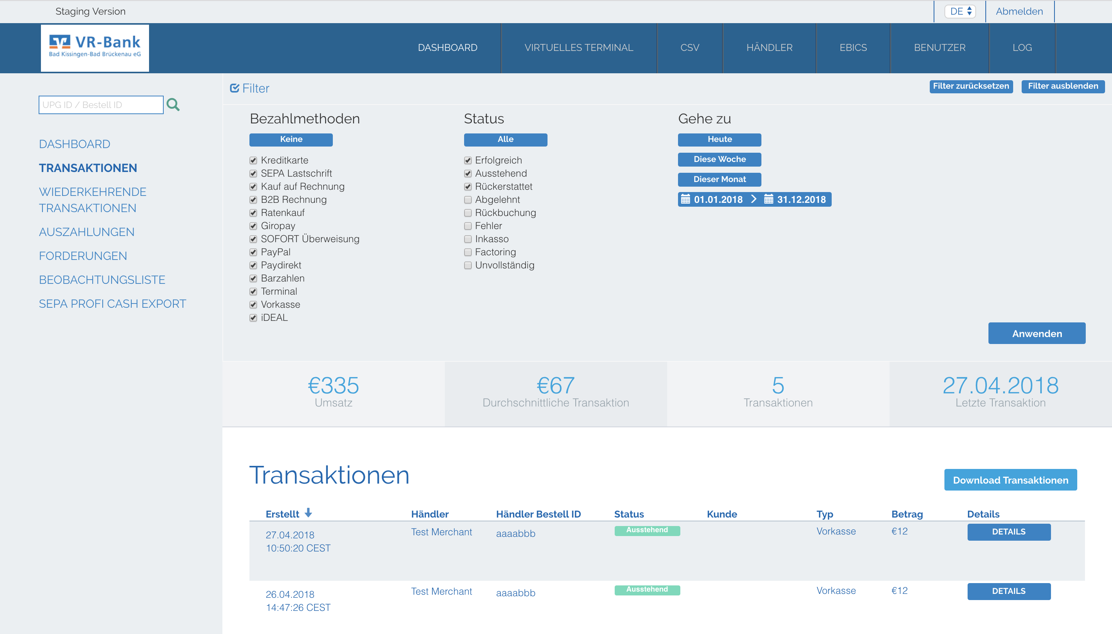
Task: Open the Virtuelles Terminal menu tab
Action: point(578,47)
